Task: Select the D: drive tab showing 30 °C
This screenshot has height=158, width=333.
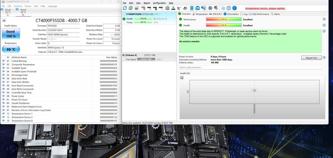Action: [23, 12]
